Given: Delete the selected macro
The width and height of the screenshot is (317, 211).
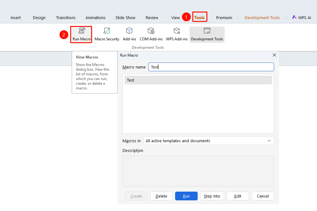Looking at the screenshot, I should (x=161, y=196).
